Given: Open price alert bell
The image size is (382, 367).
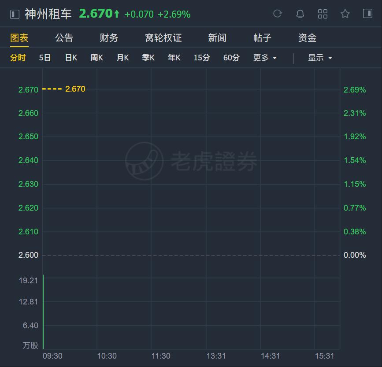Looking at the screenshot, I should tap(300, 14).
